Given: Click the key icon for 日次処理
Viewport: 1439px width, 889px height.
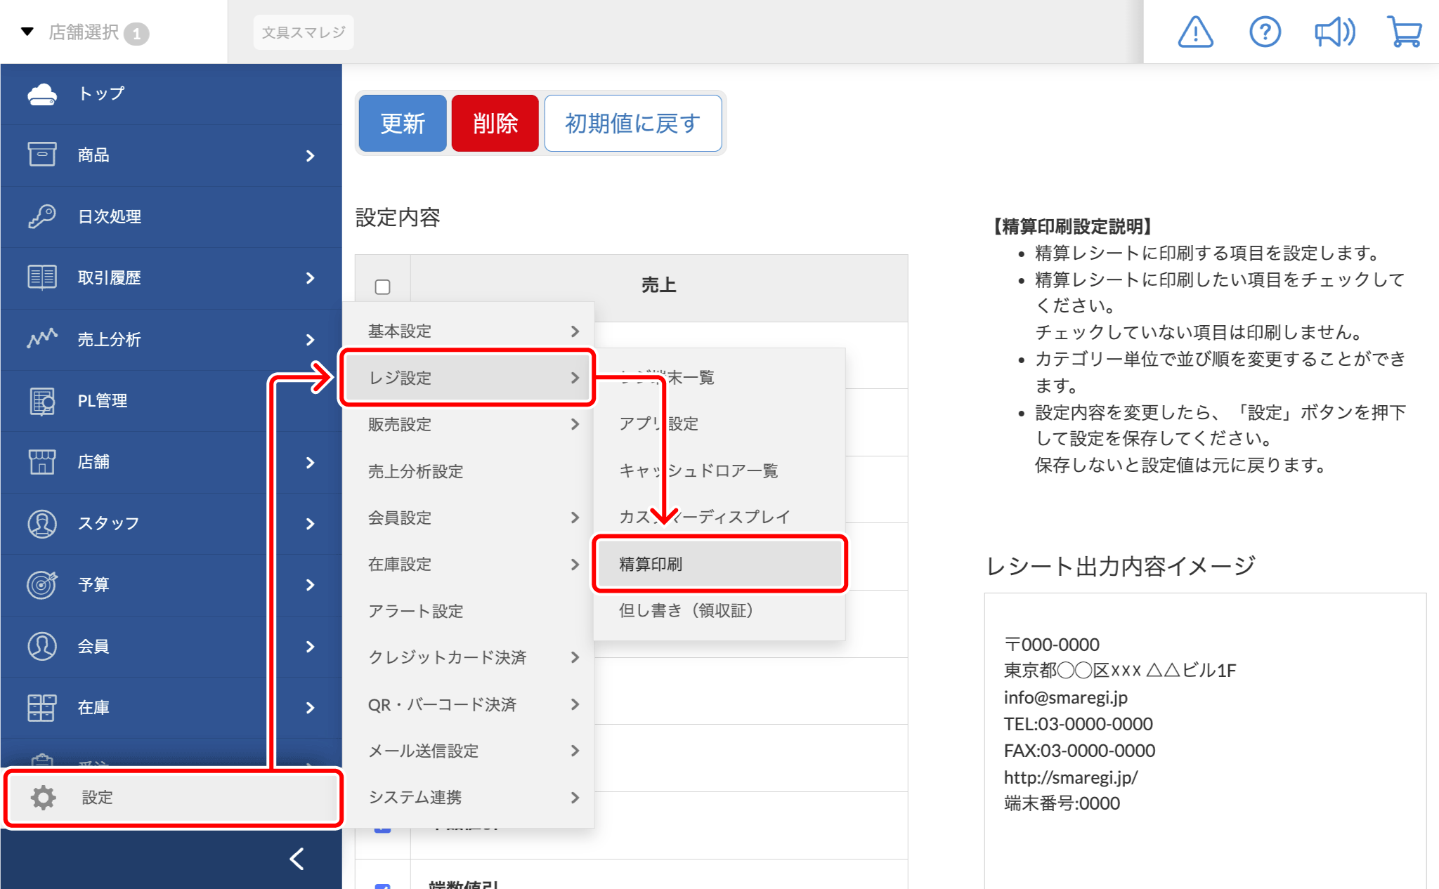Looking at the screenshot, I should (42, 216).
